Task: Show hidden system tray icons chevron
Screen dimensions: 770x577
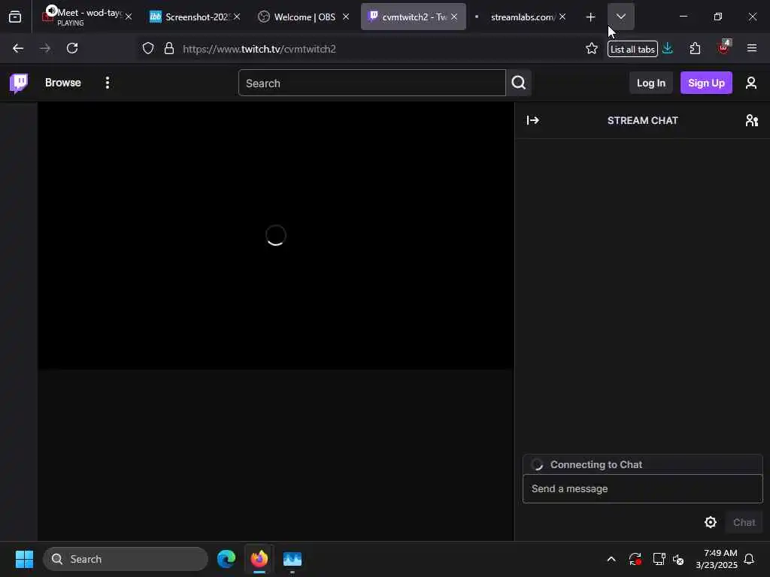Action: [x=611, y=559]
